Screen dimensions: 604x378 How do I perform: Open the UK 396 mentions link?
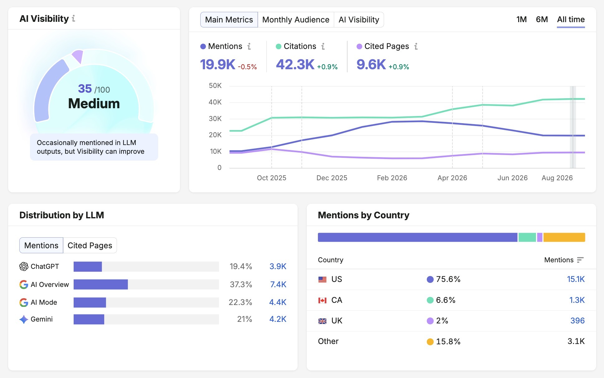click(x=577, y=321)
